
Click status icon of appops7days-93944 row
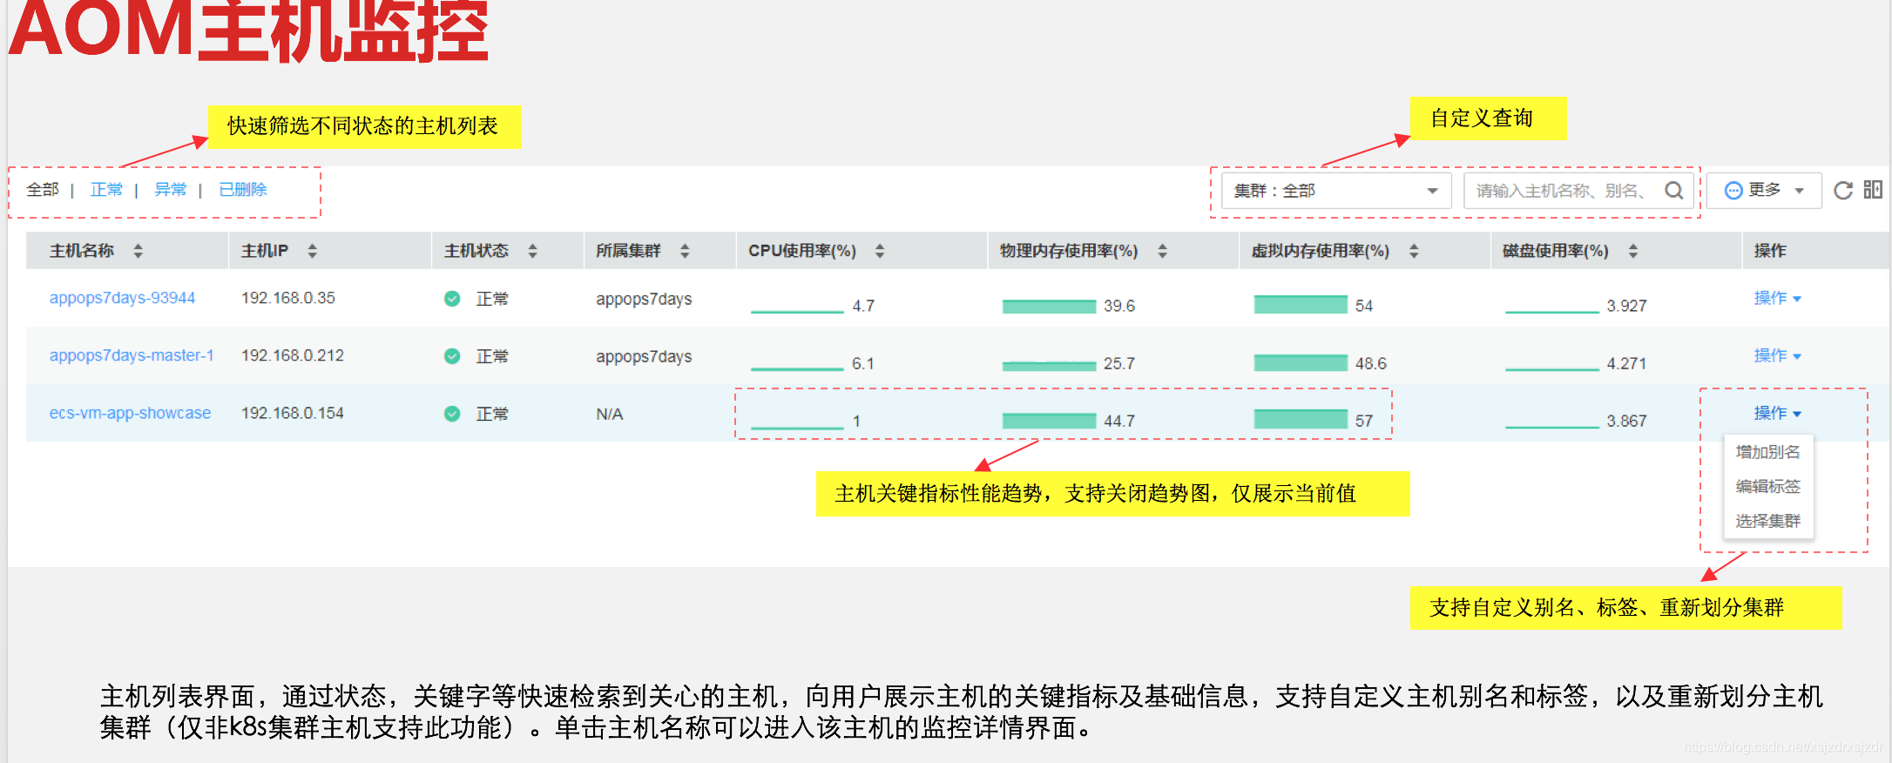click(452, 299)
